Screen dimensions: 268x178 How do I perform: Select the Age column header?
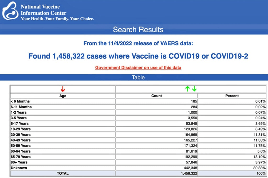pyautogui.click(x=63, y=96)
